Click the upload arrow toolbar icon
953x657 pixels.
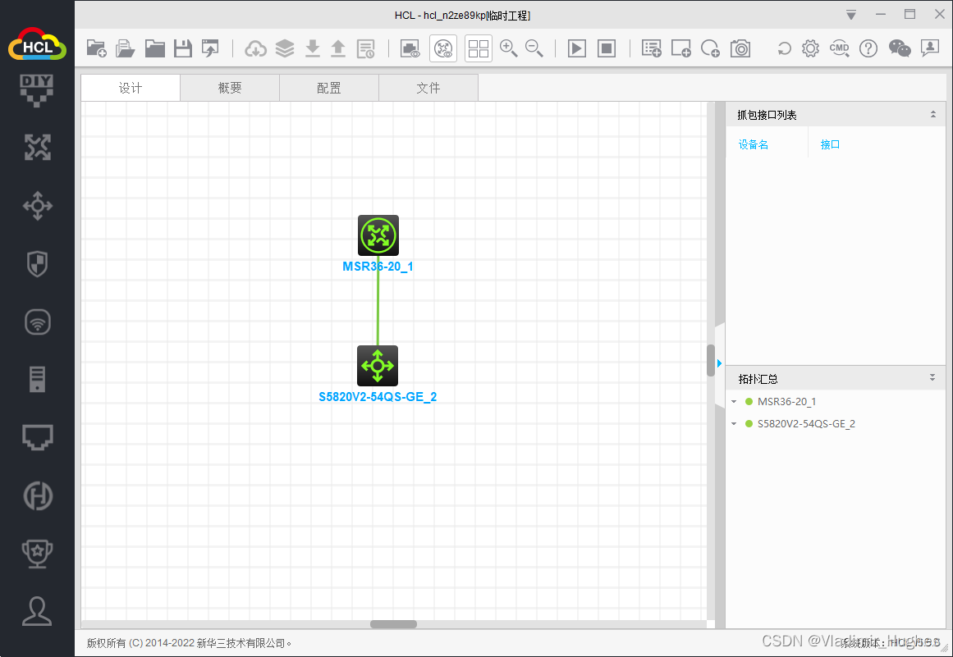[338, 48]
